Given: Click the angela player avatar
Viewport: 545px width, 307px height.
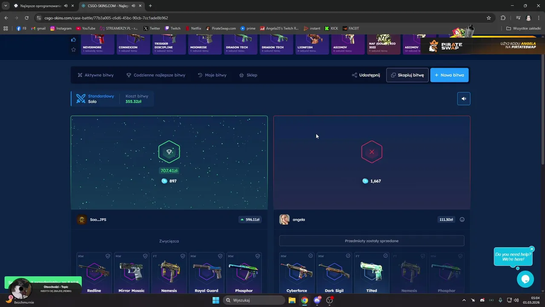Looking at the screenshot, I should 284,220.
